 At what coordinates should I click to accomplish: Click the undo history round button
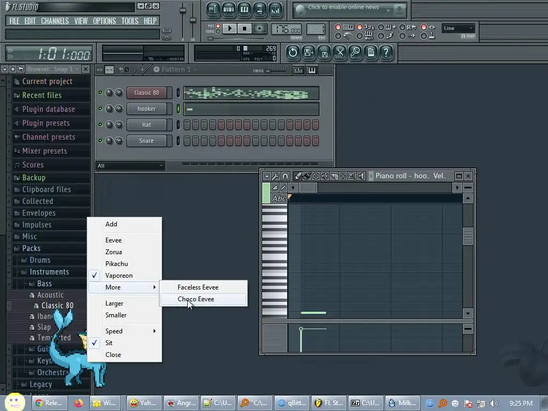pos(293,53)
